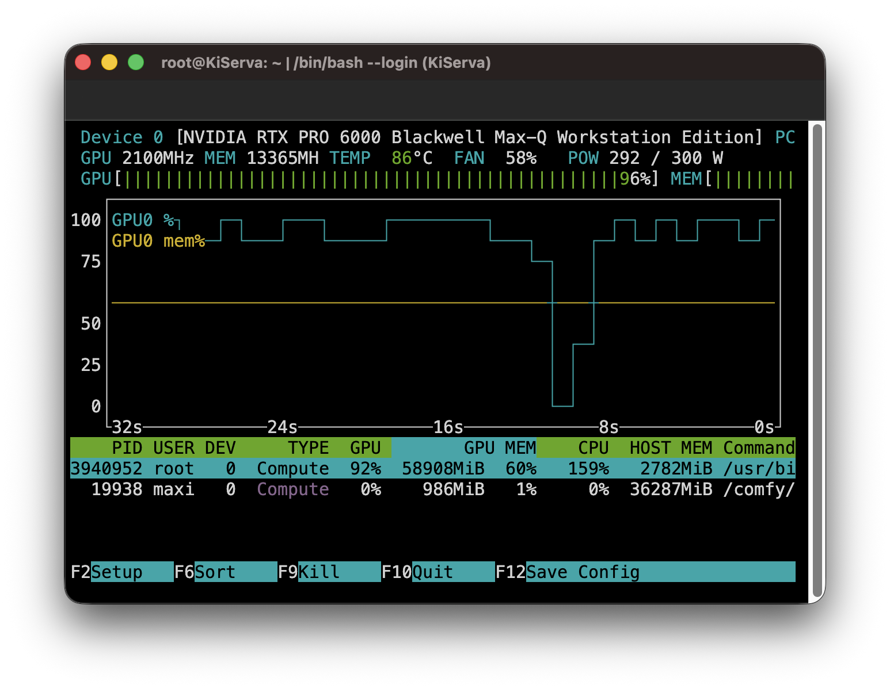This screenshot has width=890, height=689.
Task: Select the DEV column header
Action: pyautogui.click(x=220, y=447)
